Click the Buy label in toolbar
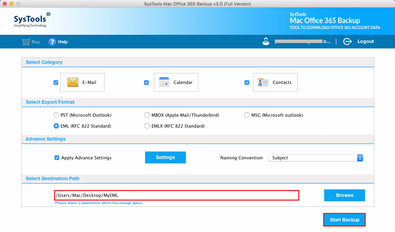Viewport: 395px width, 232px height. pos(36,42)
